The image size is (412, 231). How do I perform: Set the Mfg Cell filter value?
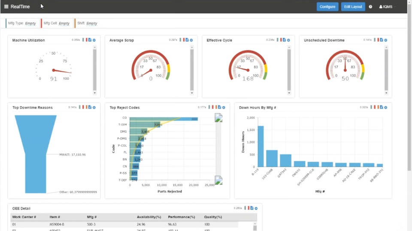tap(64, 23)
